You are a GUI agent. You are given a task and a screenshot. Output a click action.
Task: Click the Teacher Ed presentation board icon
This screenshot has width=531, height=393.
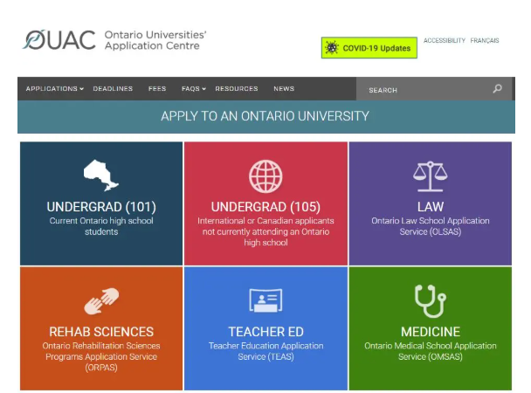click(x=265, y=300)
